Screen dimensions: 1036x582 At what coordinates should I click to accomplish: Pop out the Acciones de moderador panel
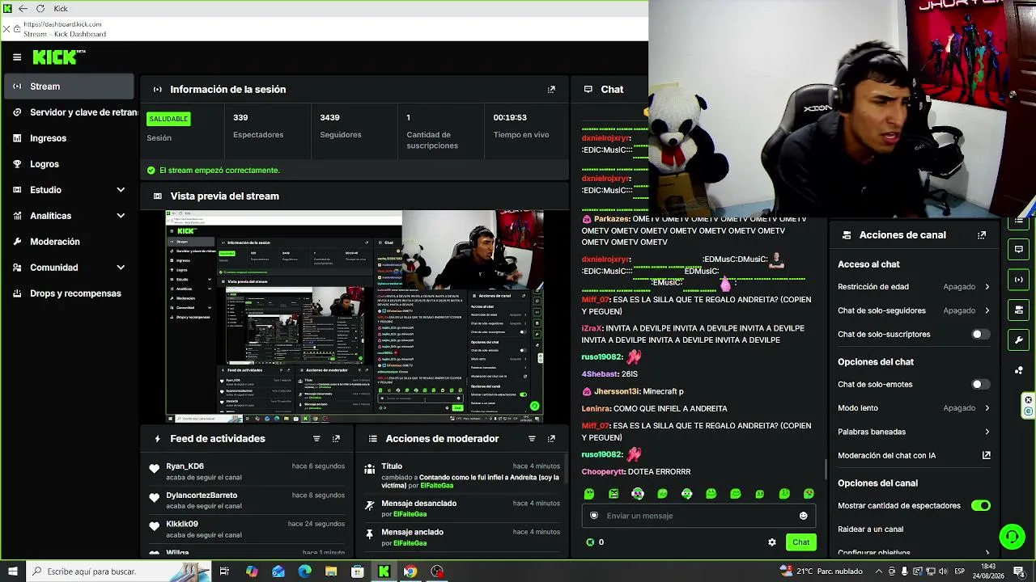pyautogui.click(x=551, y=439)
